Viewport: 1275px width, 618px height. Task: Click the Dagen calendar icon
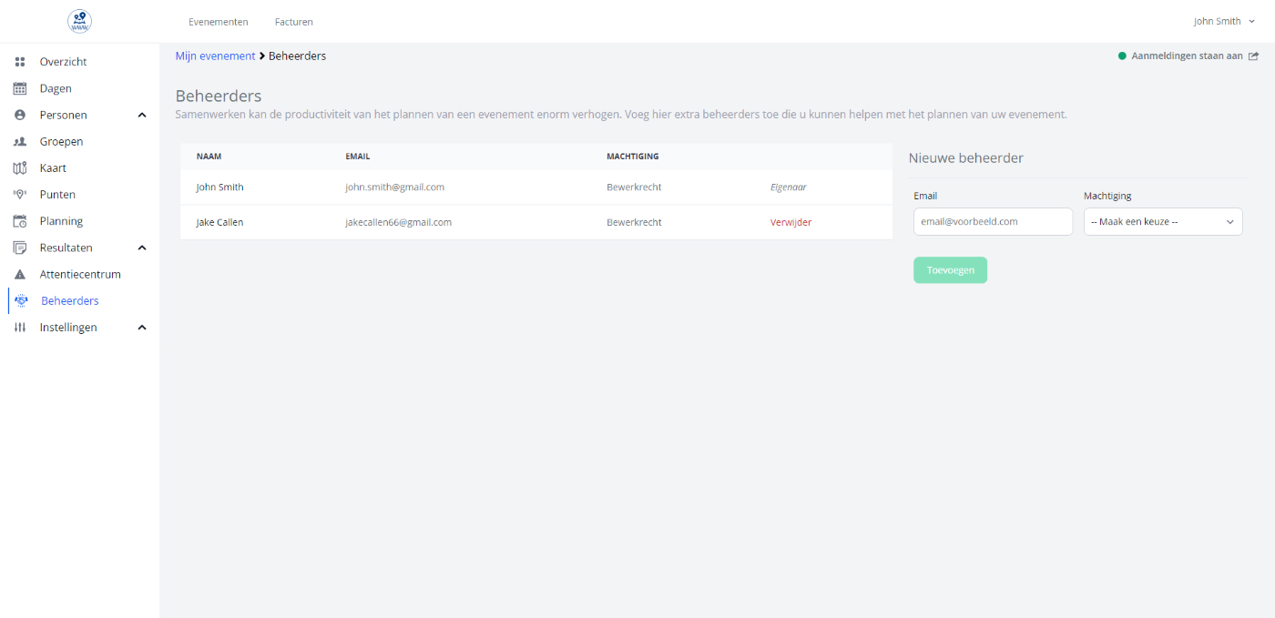pos(20,88)
